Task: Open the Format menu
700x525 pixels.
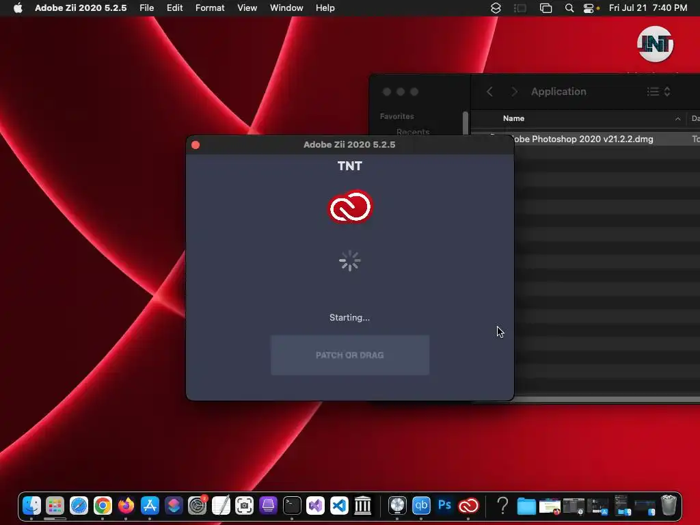Action: coord(210,8)
